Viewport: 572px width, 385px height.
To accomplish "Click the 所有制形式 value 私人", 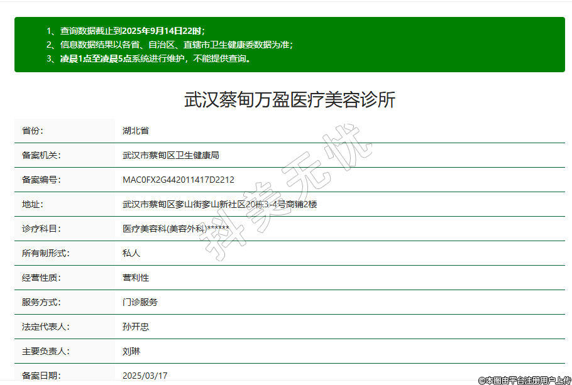I will pyautogui.click(x=131, y=253).
